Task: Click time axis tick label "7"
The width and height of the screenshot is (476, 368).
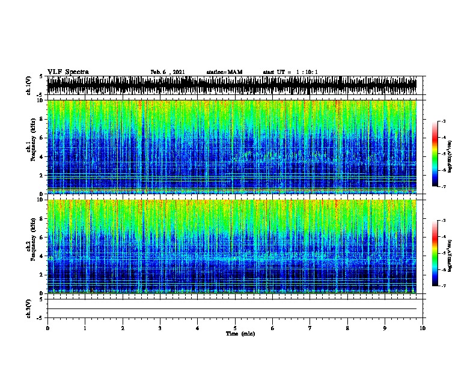Action: coord(310,328)
